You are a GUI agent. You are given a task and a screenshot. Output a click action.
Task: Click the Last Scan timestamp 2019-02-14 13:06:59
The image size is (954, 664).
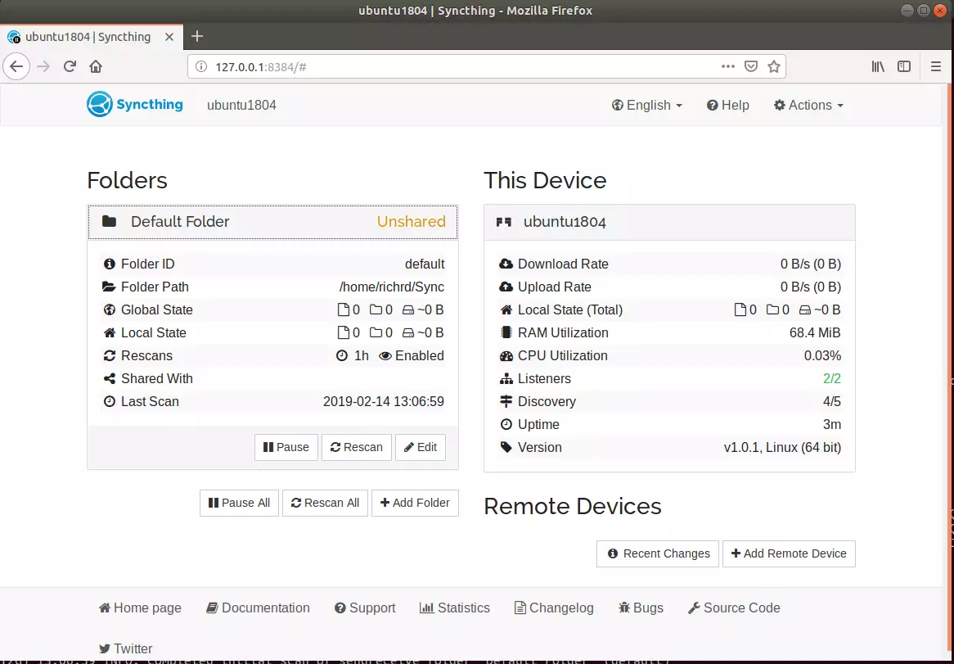(x=383, y=402)
